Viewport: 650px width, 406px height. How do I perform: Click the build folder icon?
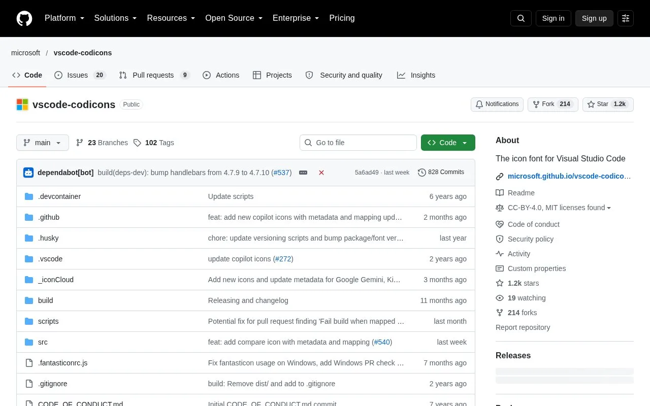29,300
